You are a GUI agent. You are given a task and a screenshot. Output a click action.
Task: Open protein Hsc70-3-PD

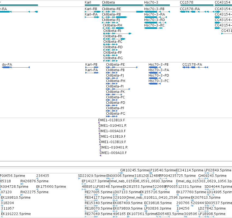click(x=159, y=75)
